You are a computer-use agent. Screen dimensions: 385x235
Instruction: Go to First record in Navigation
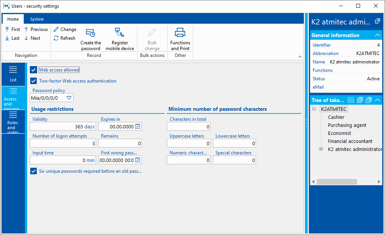point(13,29)
